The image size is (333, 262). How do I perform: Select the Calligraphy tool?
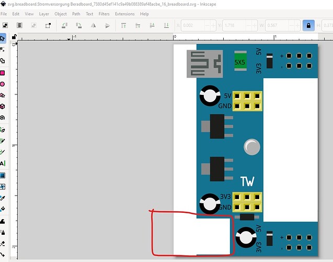coord(3,152)
